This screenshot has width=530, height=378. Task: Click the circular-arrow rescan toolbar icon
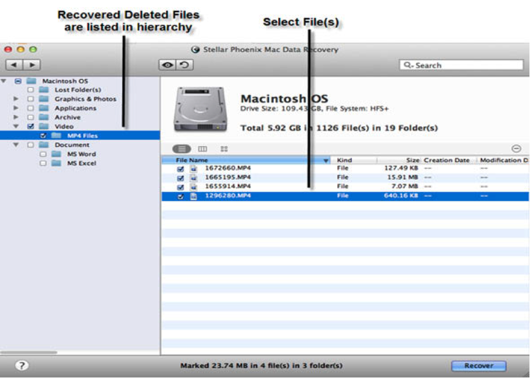point(185,65)
